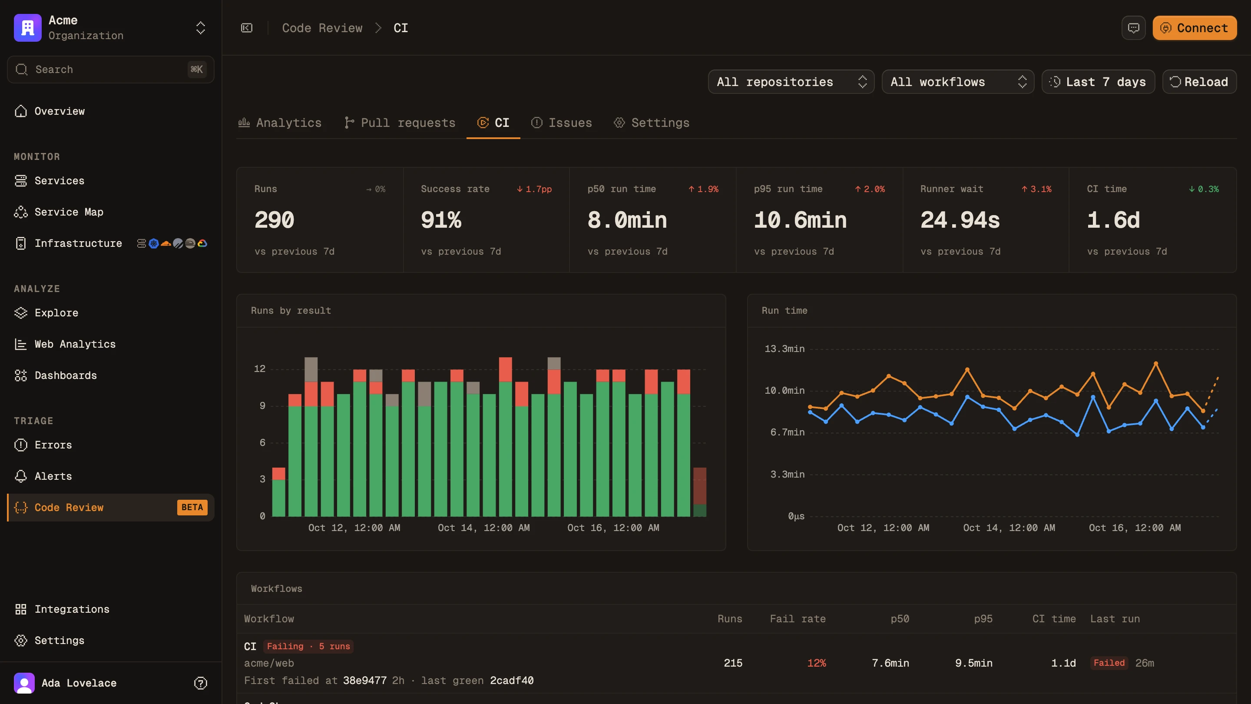The image size is (1251, 704).
Task: Click Ada Lovelace's avatar
Action: (x=24, y=683)
